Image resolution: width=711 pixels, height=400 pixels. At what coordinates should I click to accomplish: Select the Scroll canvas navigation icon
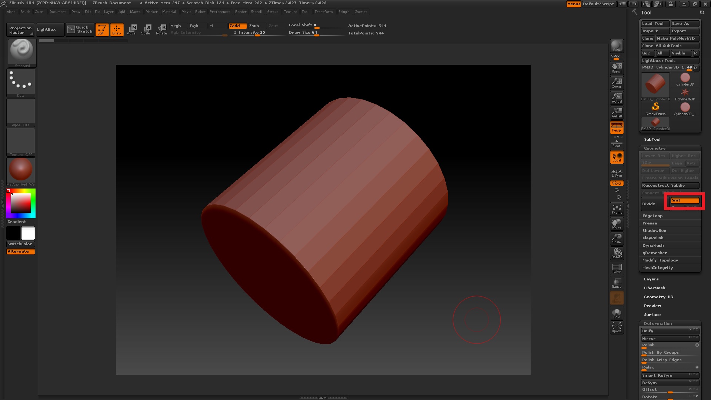click(617, 68)
